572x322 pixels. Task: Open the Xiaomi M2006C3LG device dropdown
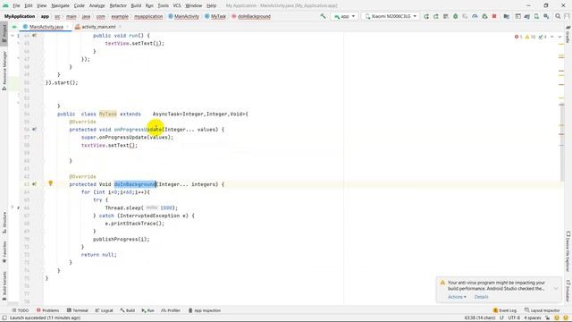391,16
